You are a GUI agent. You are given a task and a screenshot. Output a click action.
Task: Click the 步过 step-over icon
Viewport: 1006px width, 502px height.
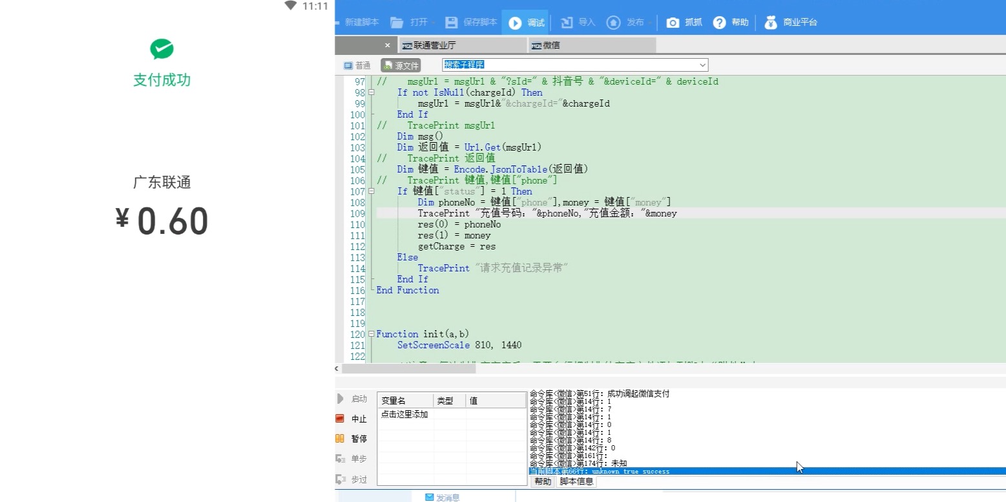[340, 479]
